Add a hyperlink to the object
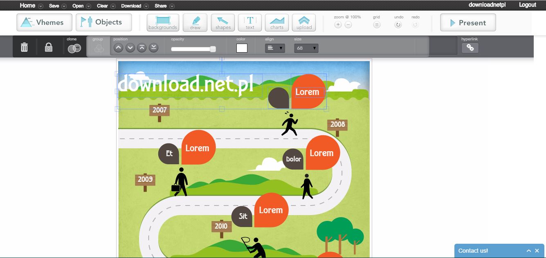The width and height of the screenshot is (546, 258). point(470,48)
